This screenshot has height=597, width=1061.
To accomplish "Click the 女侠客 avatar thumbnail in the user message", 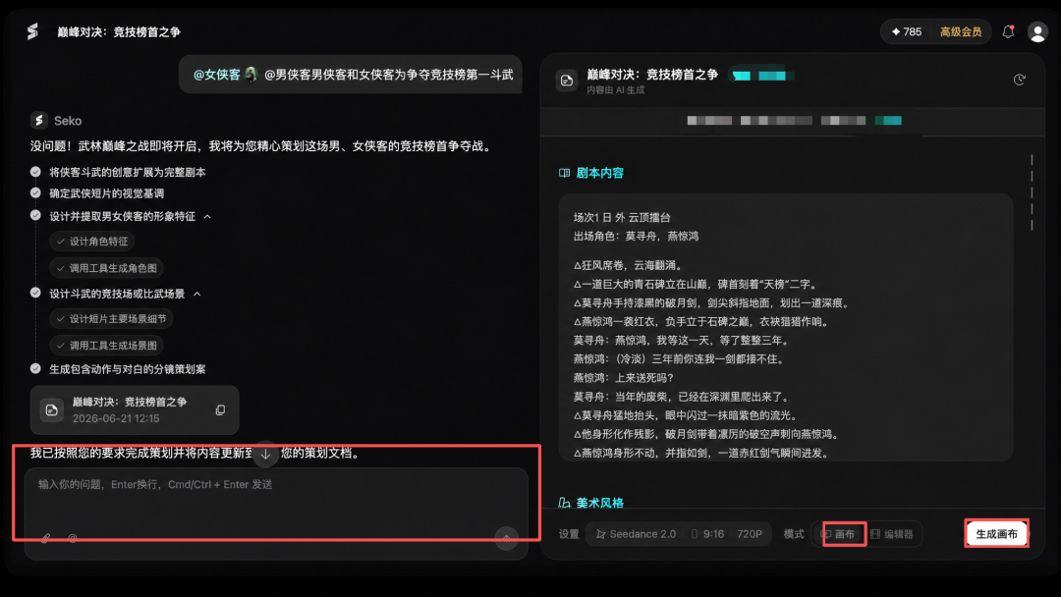I will pyautogui.click(x=251, y=74).
